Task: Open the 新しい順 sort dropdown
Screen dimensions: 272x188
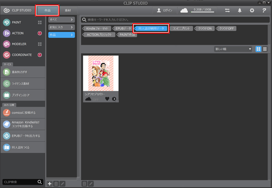Action: click(233, 49)
